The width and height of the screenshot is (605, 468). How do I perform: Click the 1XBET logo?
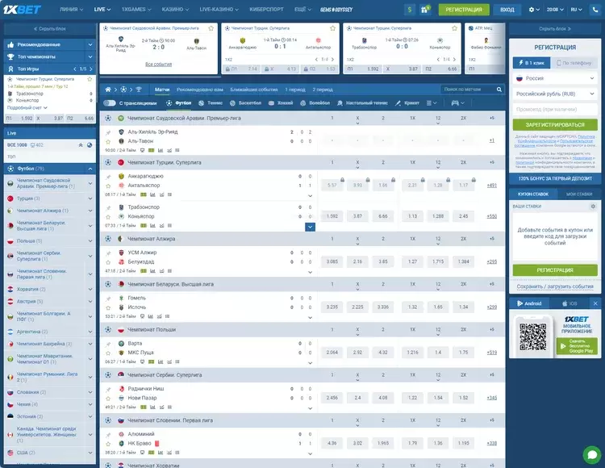pos(22,9)
